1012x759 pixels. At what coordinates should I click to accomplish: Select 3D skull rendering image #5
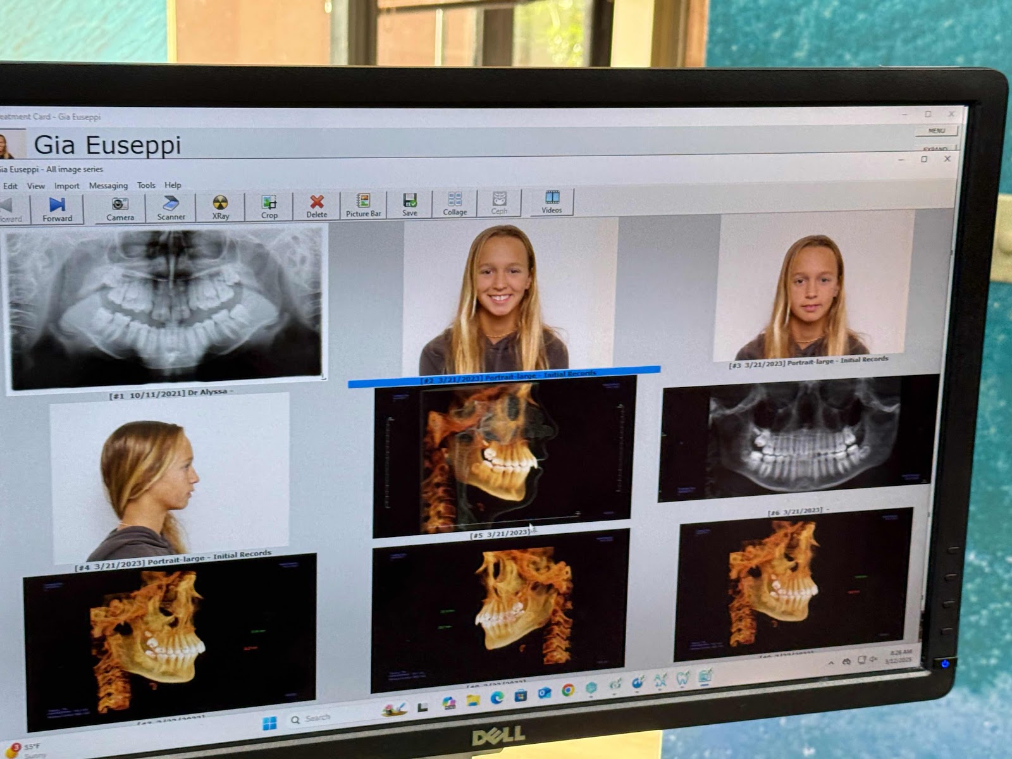coord(503,455)
